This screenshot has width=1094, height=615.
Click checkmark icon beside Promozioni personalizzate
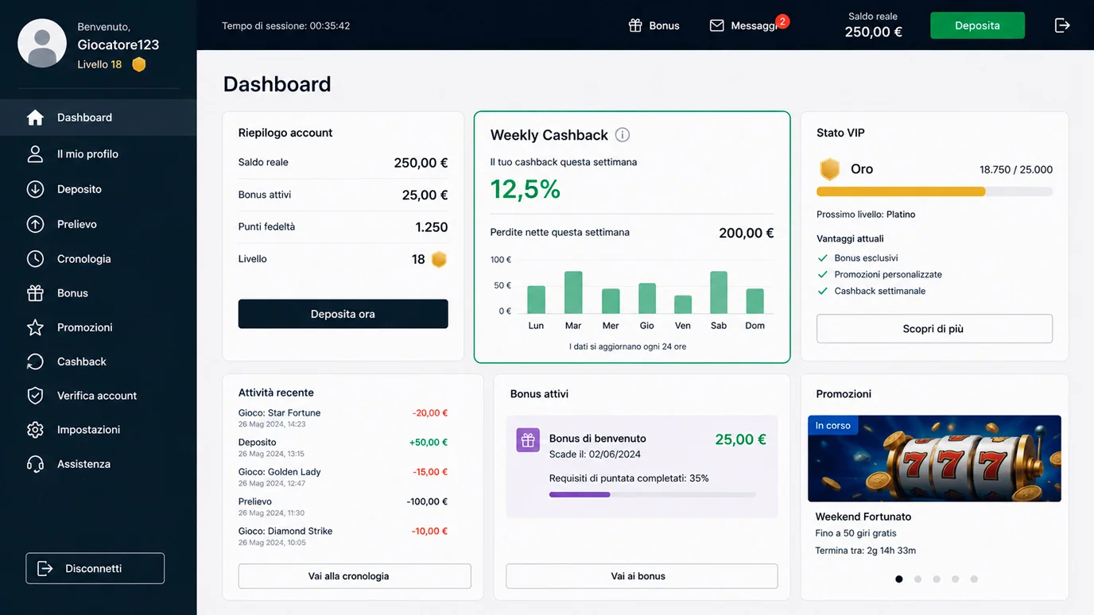[x=823, y=274]
